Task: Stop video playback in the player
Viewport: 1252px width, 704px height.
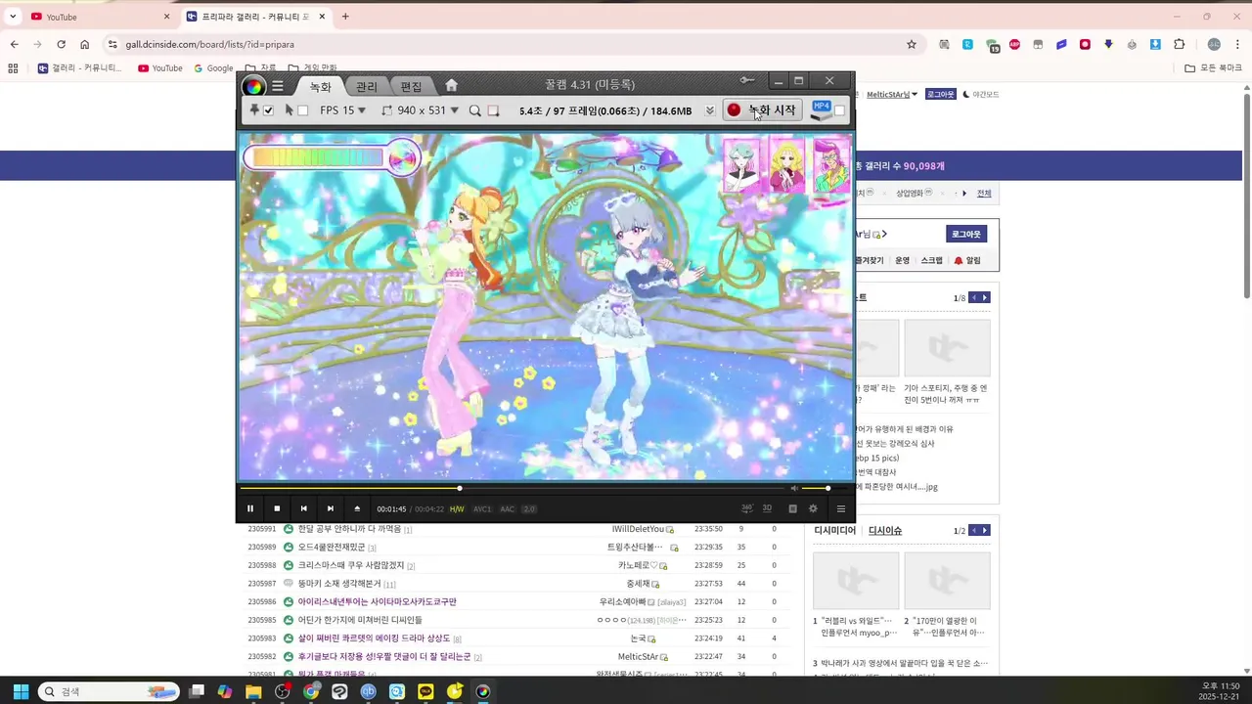Action: coord(277,508)
